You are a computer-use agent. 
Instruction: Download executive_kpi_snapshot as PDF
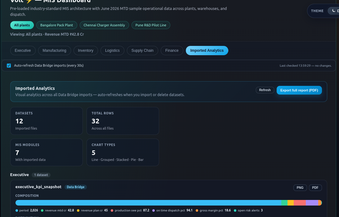(315, 188)
